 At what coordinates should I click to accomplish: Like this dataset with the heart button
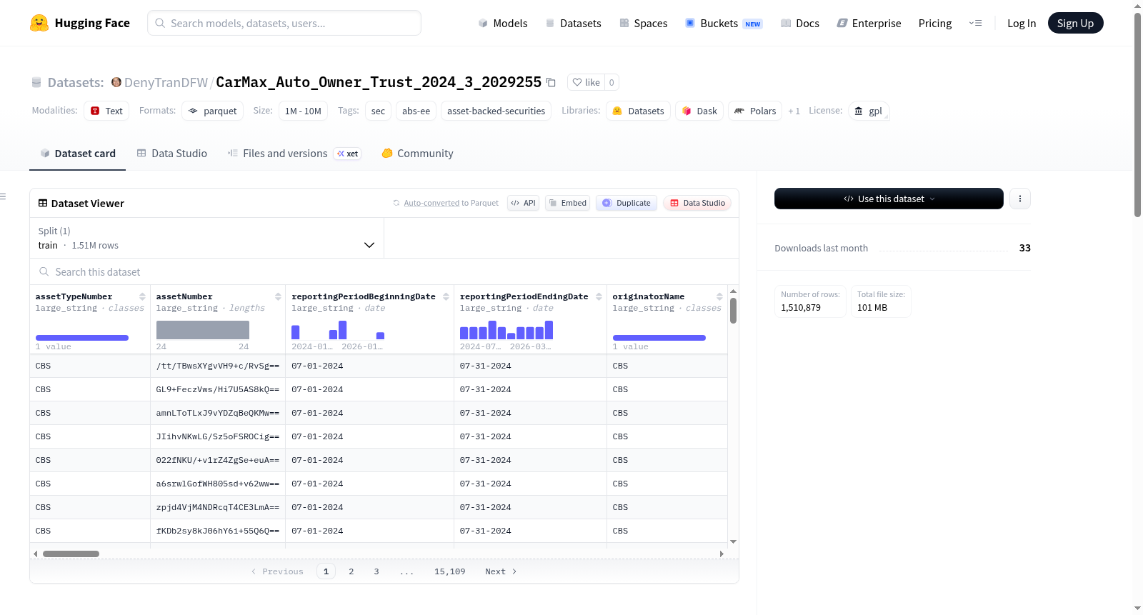pos(586,82)
